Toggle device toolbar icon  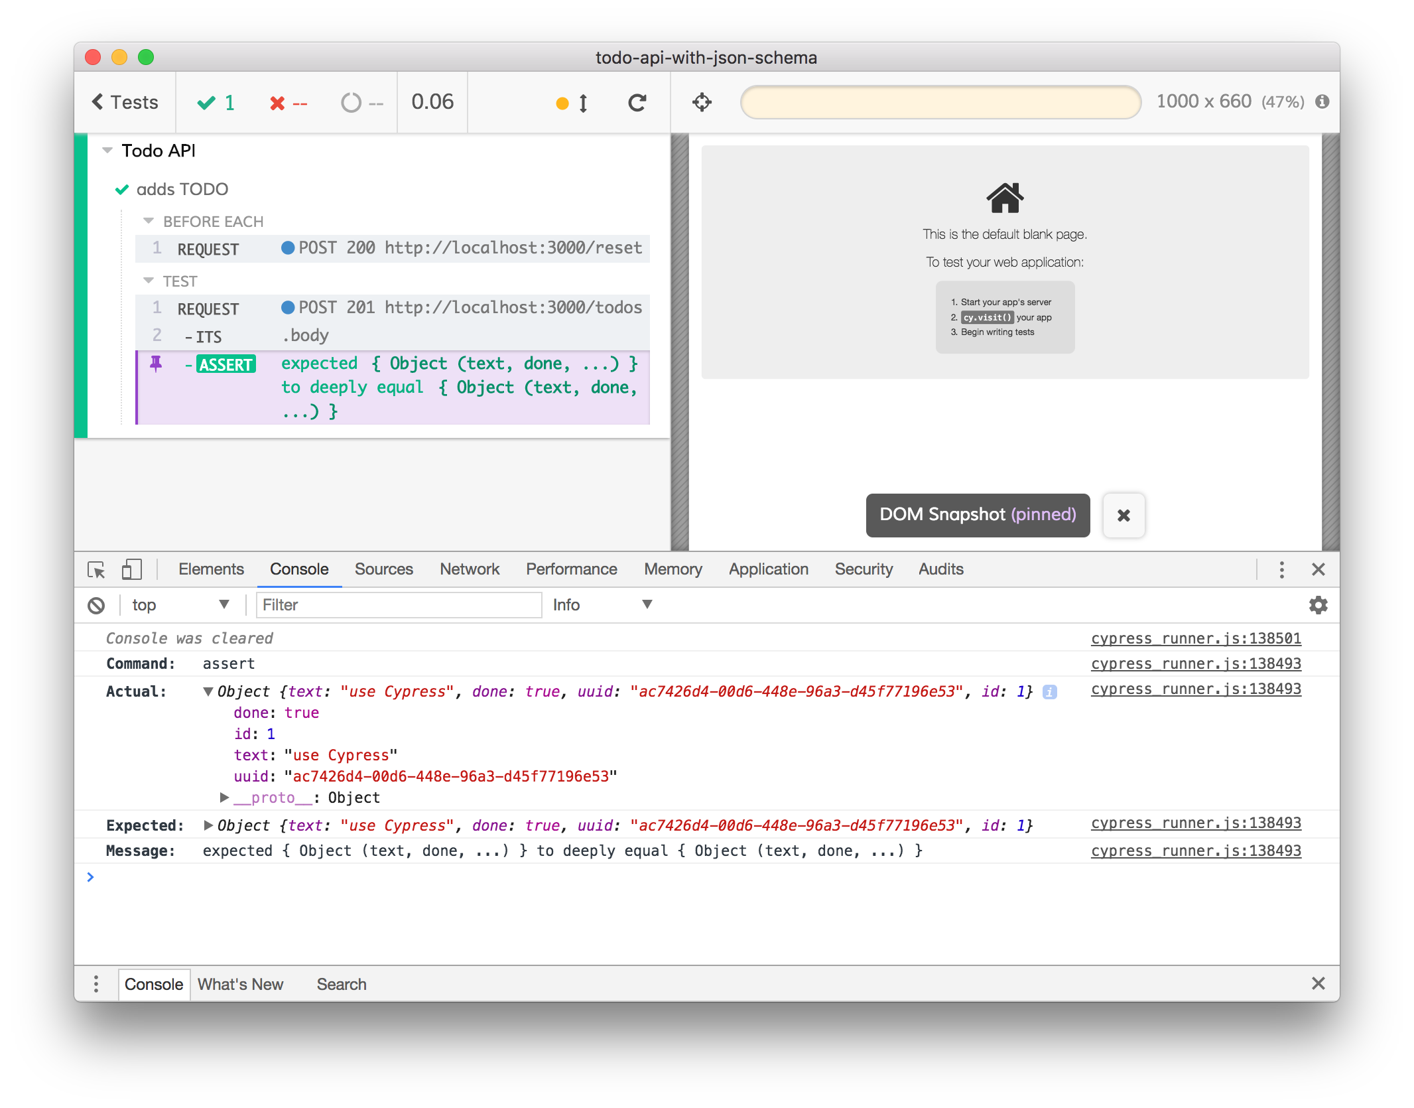tap(131, 569)
